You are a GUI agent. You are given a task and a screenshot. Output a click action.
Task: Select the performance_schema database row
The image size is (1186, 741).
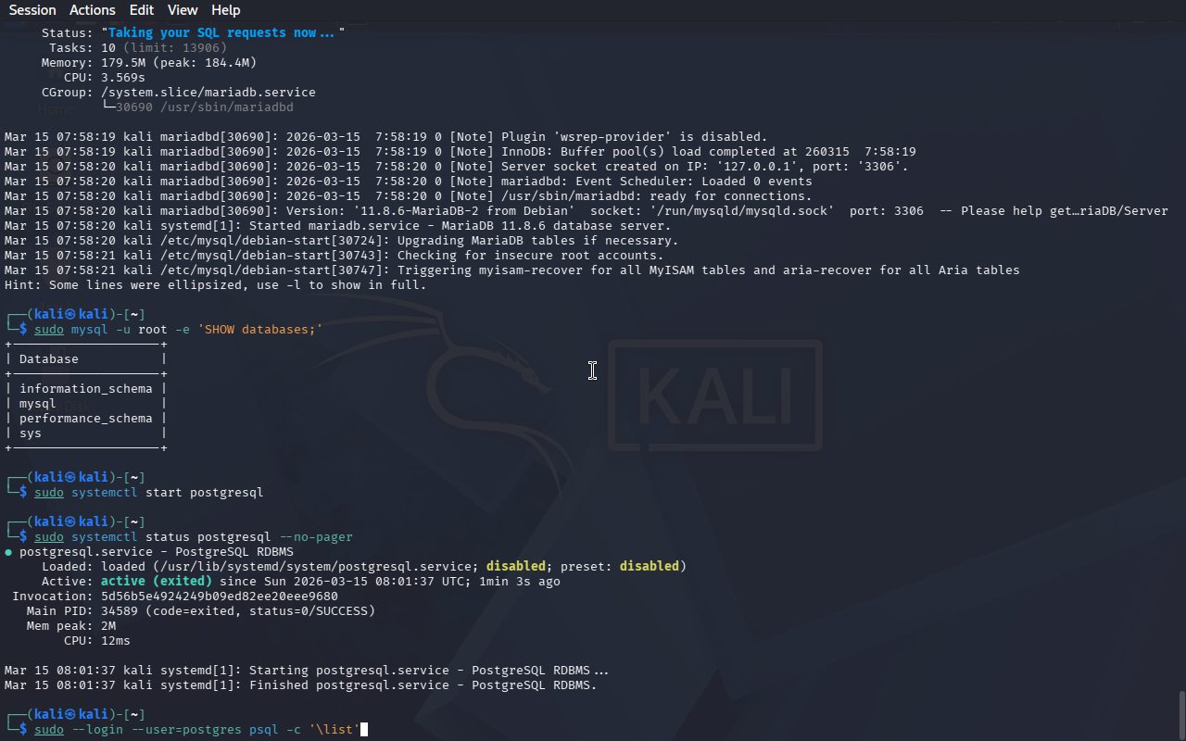click(x=85, y=419)
